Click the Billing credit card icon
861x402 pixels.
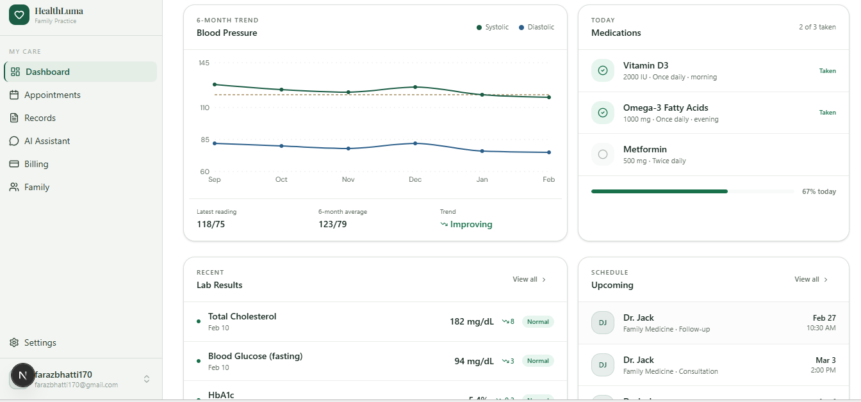tap(14, 164)
